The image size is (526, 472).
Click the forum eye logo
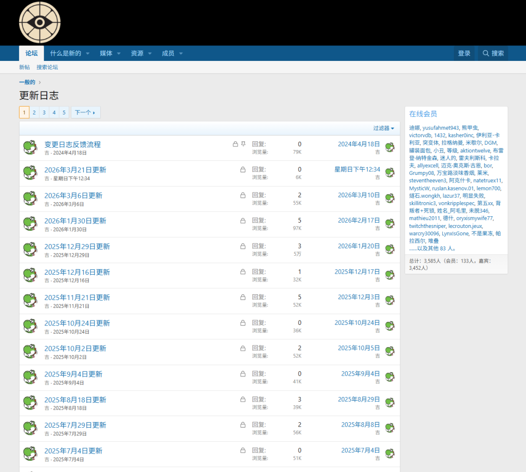(39, 22)
